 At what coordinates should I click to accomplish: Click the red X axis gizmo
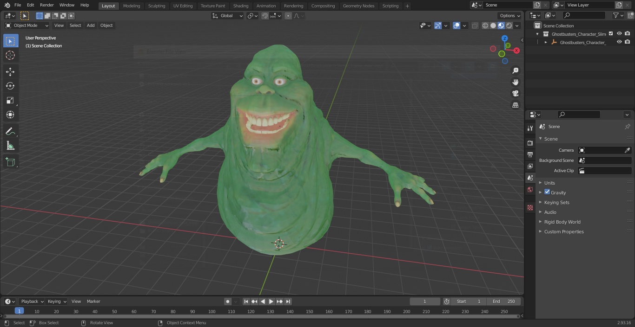[516, 51]
